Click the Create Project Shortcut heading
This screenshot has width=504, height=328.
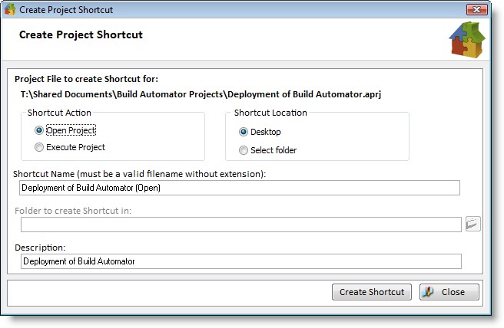(x=81, y=34)
